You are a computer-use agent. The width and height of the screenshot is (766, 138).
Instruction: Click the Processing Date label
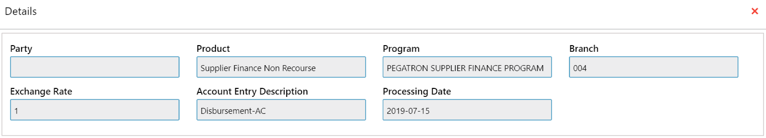(417, 92)
